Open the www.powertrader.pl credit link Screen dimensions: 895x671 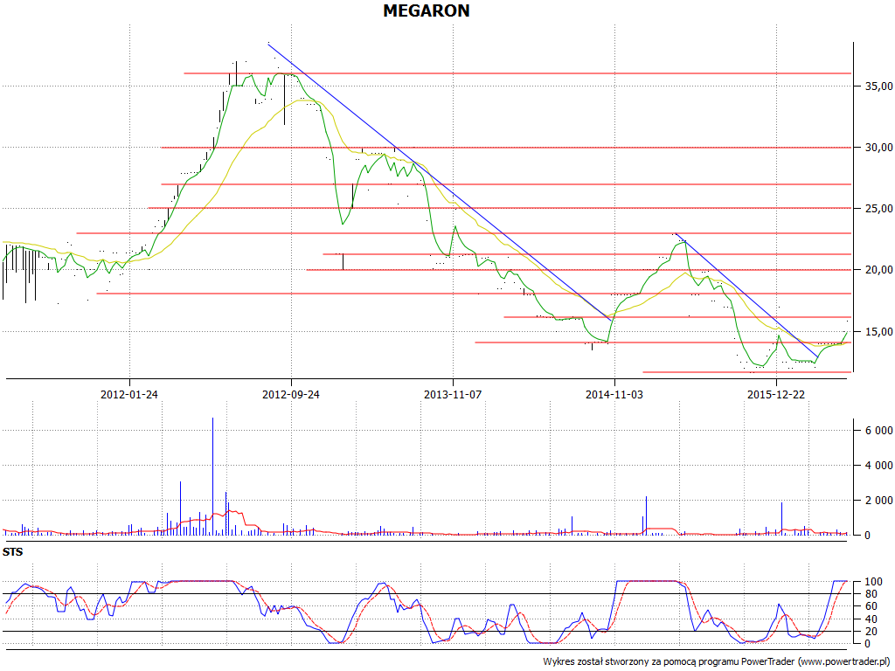pos(843,661)
